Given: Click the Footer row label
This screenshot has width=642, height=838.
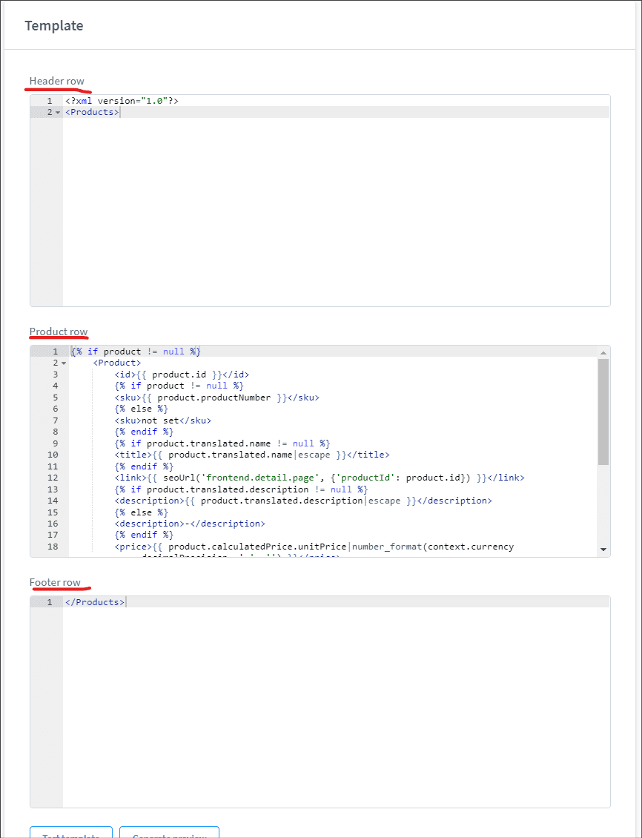Looking at the screenshot, I should pos(55,582).
